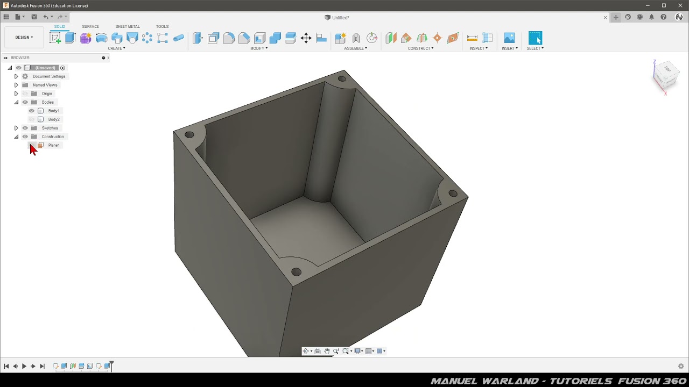Choose the Plane at Angle icon
This screenshot has width=689, height=387.
406,38
